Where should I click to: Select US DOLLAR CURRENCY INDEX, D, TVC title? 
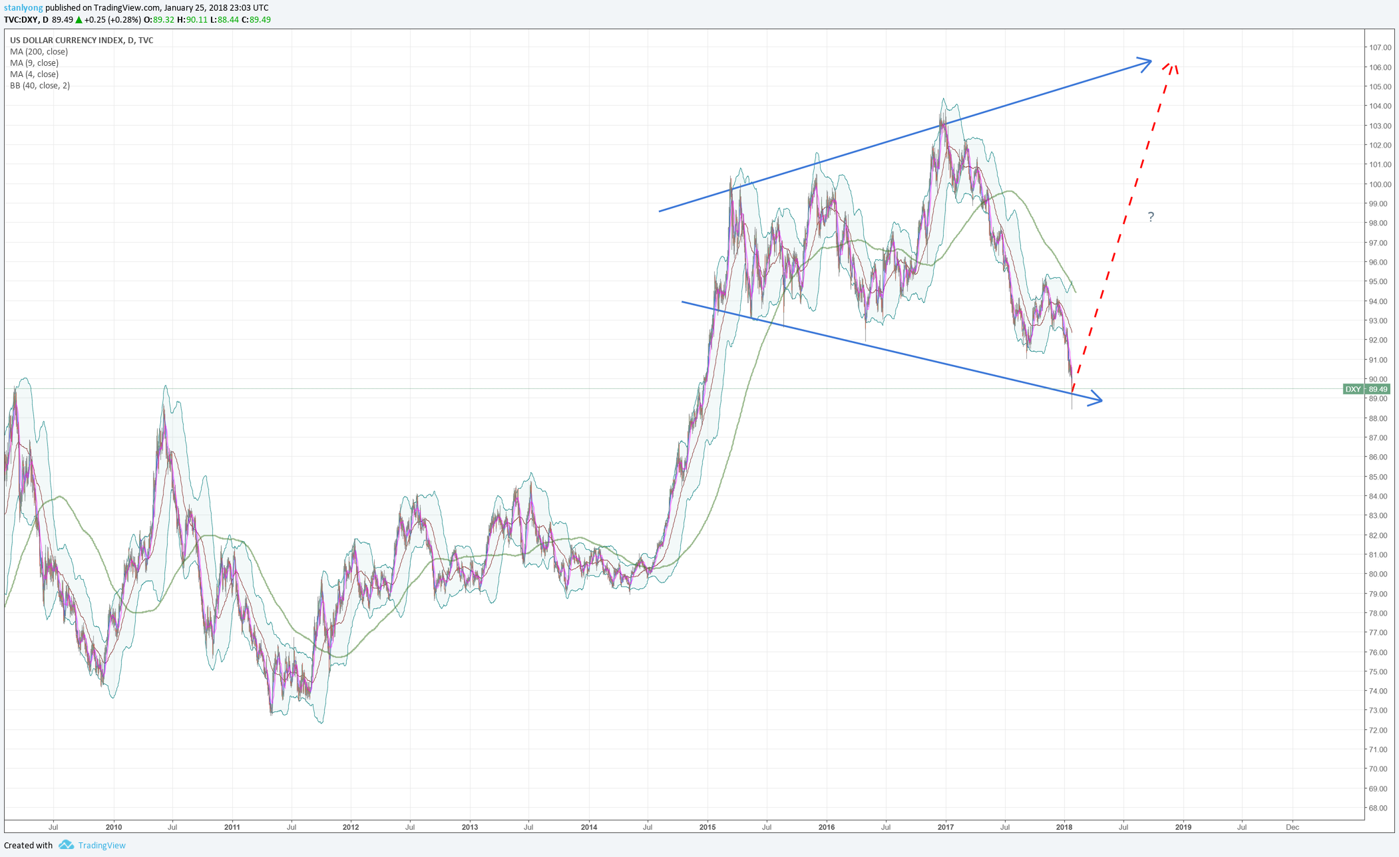[82, 40]
